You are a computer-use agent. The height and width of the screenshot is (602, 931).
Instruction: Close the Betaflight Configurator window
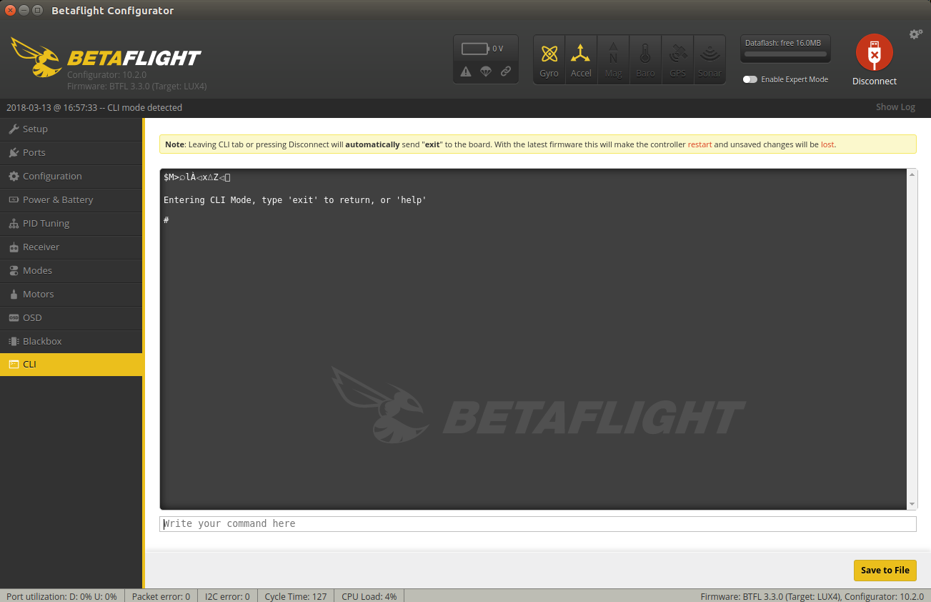click(10, 10)
